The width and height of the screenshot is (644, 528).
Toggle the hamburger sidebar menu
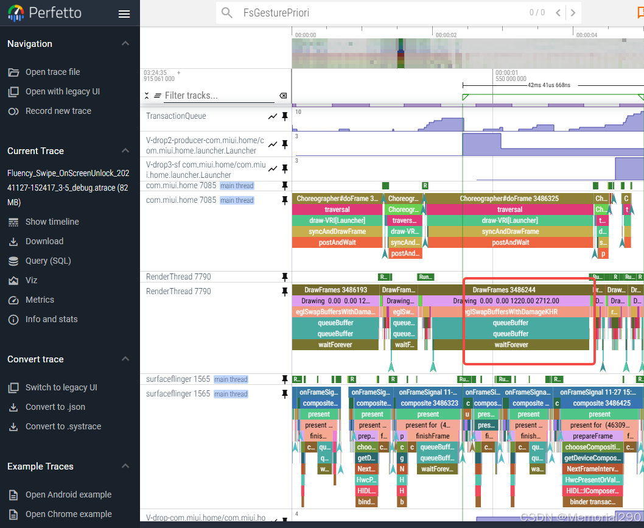click(x=124, y=13)
